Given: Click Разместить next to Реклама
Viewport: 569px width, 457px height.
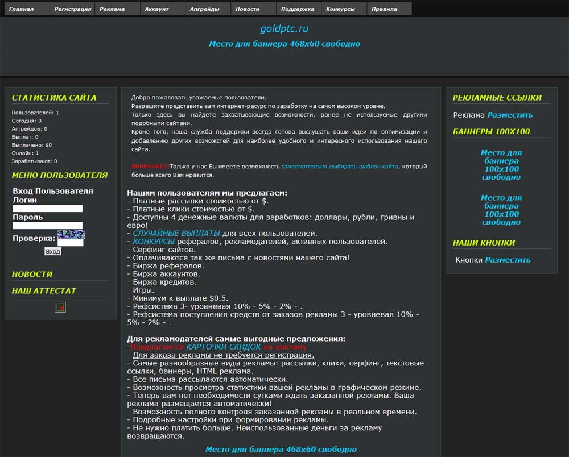Looking at the screenshot, I should pos(510,115).
